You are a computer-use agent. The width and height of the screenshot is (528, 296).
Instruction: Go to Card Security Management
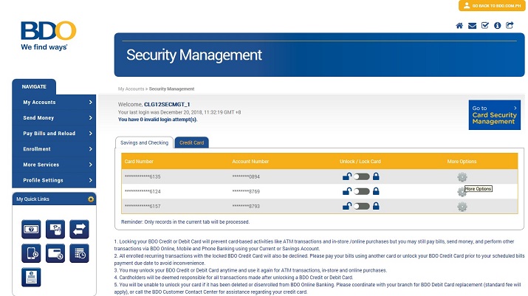point(494,115)
